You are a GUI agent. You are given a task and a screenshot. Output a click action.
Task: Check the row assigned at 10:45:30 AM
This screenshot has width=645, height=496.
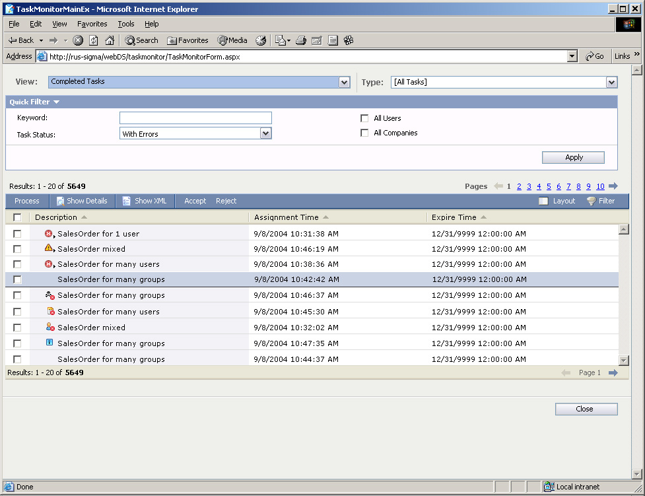(x=17, y=312)
